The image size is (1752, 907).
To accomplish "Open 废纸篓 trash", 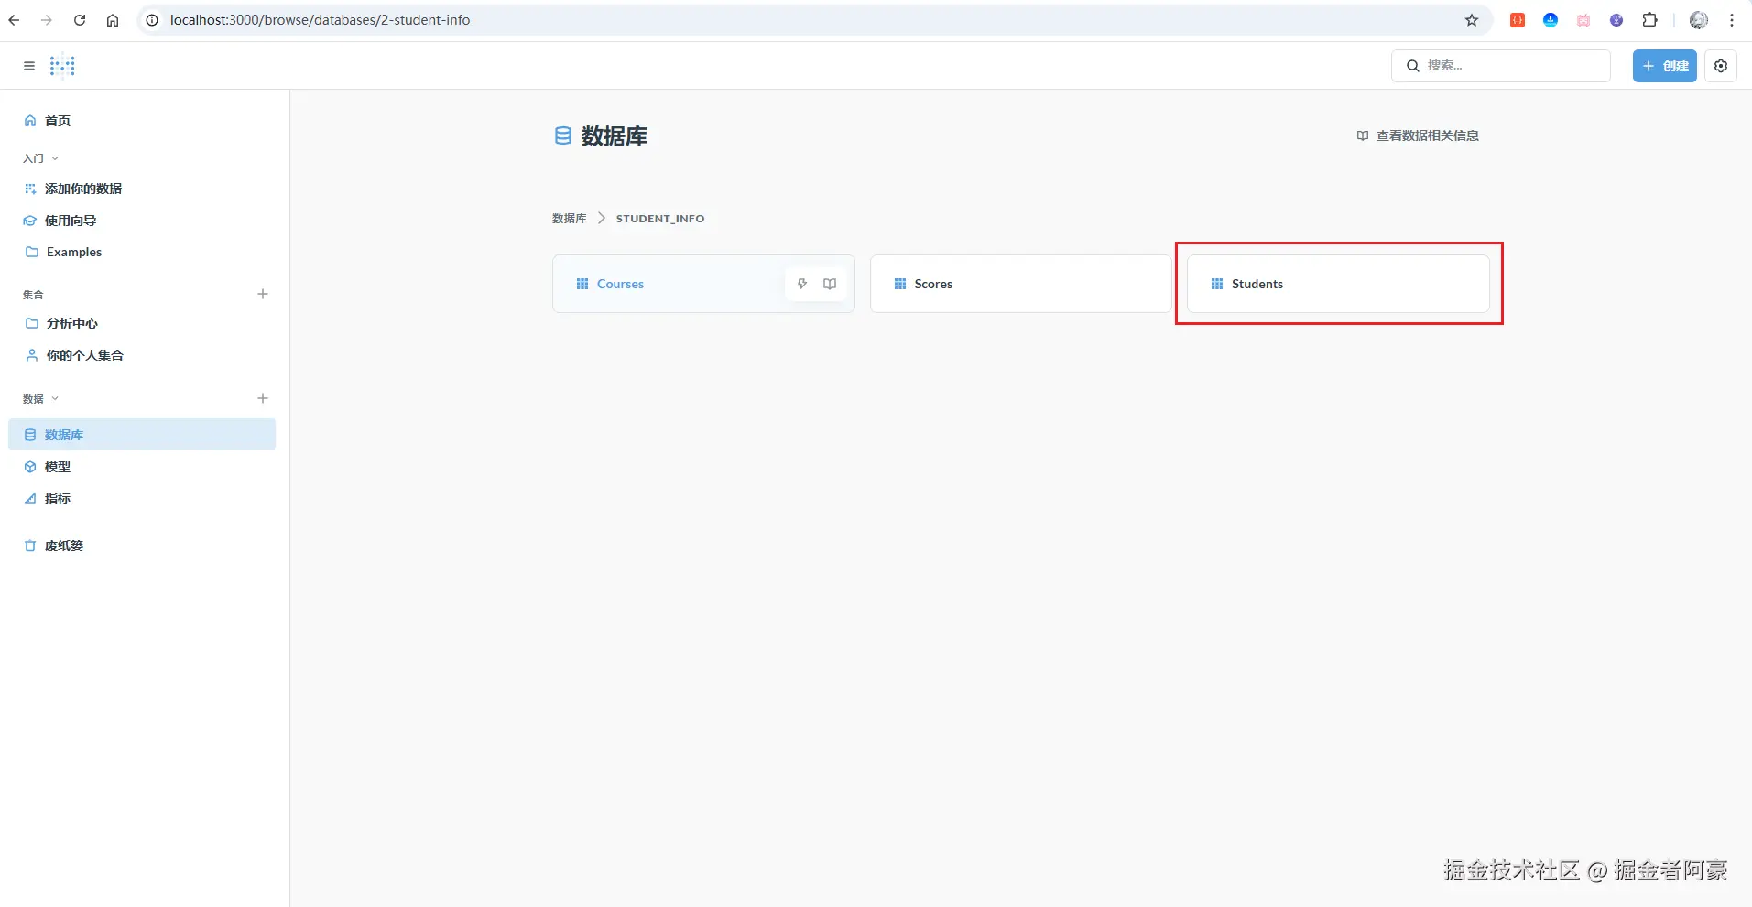I will coord(142,545).
